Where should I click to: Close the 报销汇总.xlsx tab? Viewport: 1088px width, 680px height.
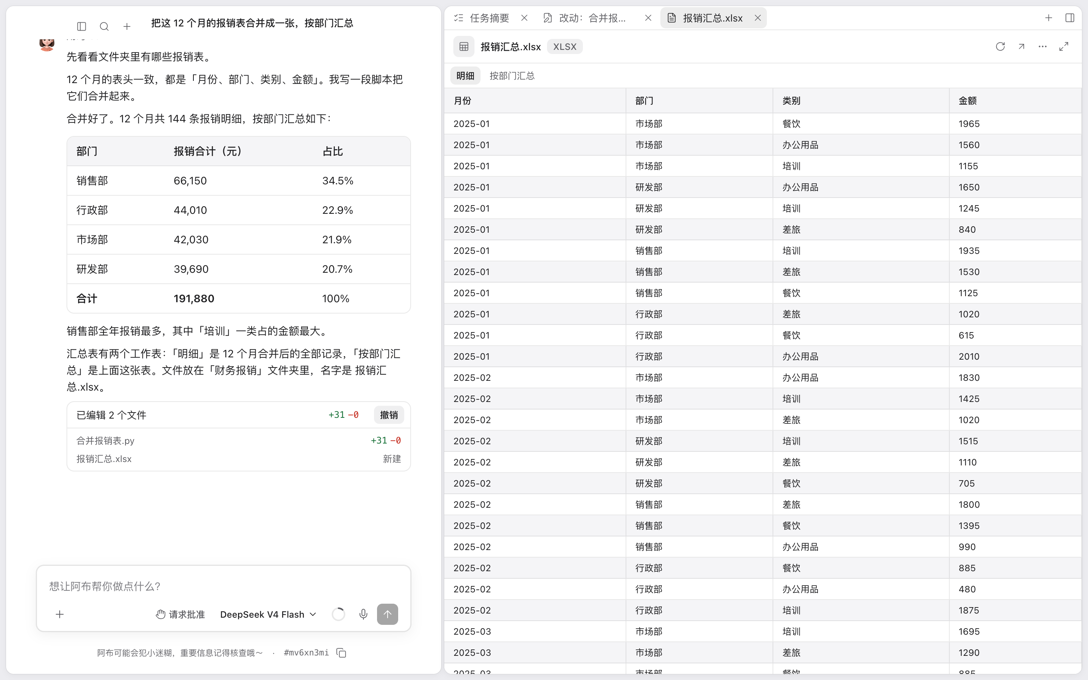[x=757, y=18]
